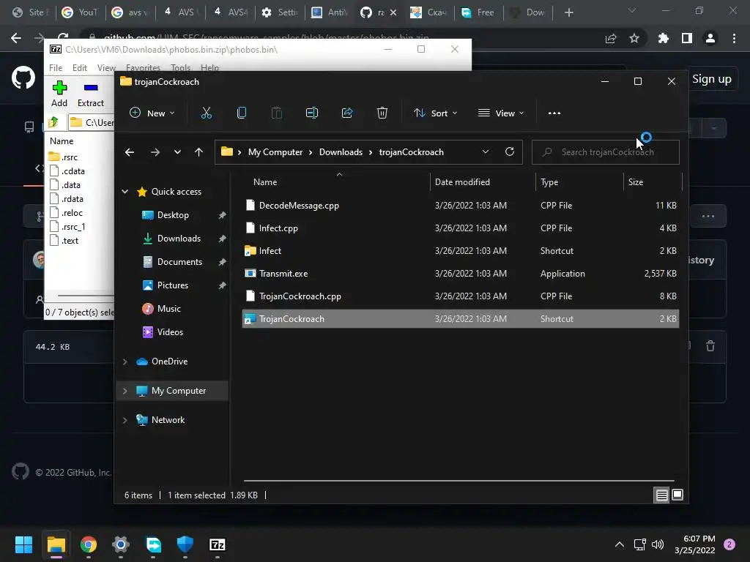This screenshot has height=562, width=750.
Task: Open recent locations dropdown arrow
Action: (x=177, y=152)
